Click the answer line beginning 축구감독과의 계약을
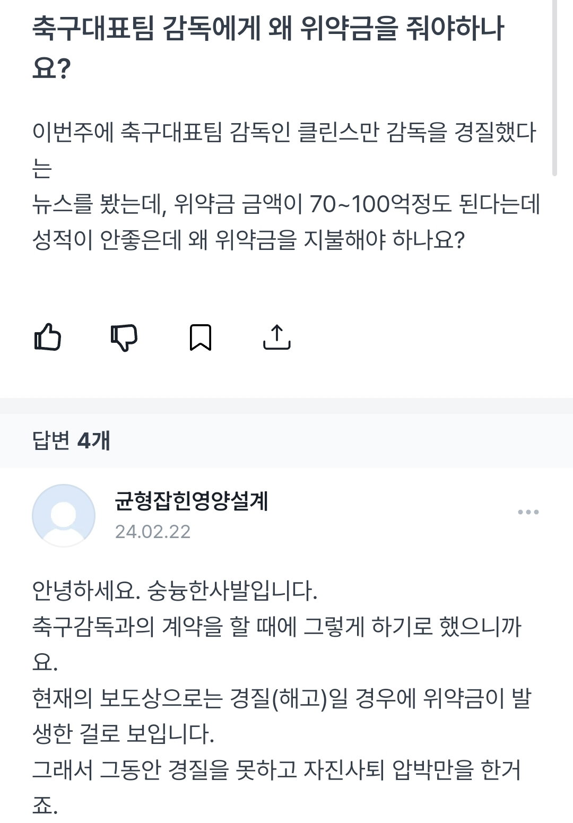573x823 pixels. click(x=277, y=627)
